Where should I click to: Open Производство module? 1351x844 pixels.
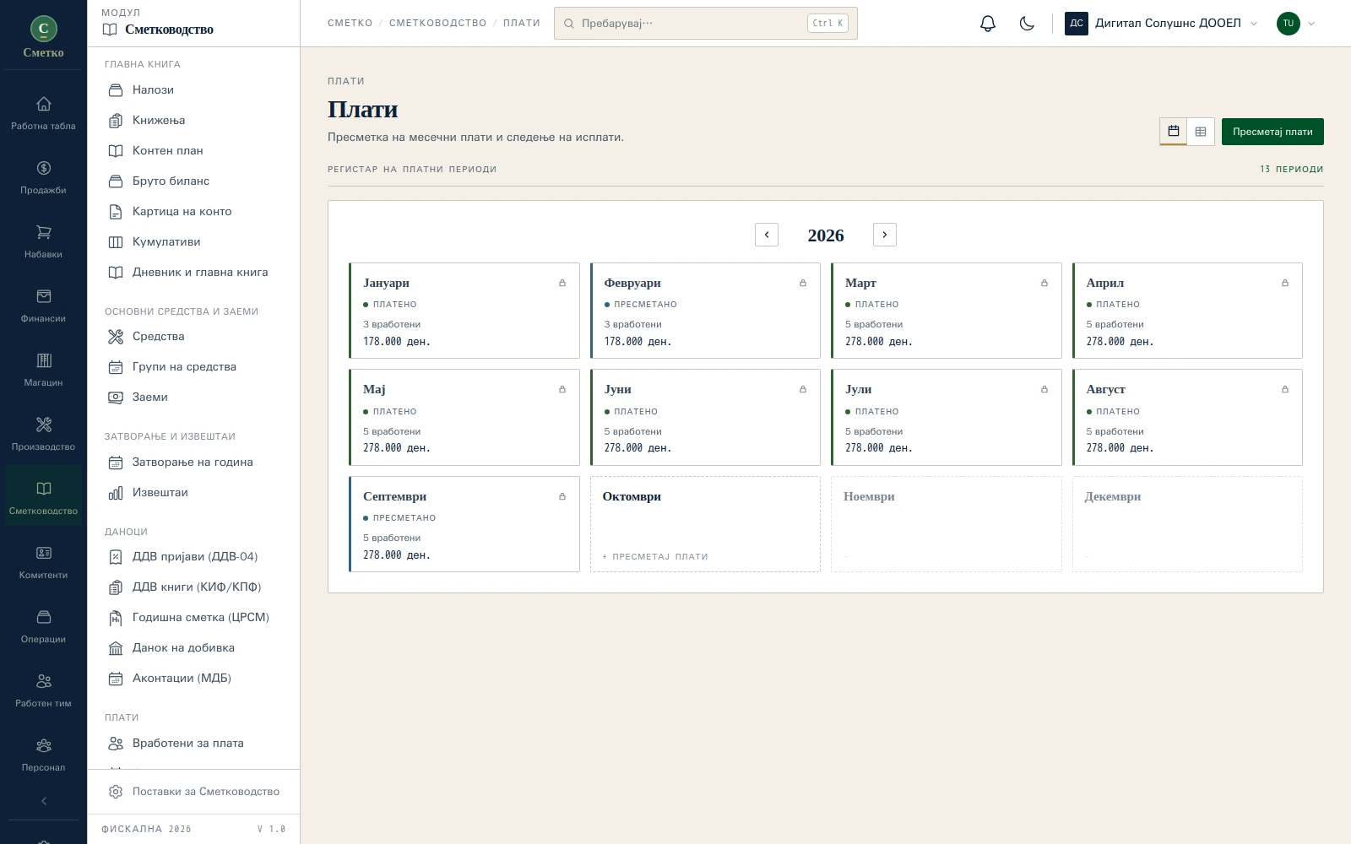(x=44, y=435)
